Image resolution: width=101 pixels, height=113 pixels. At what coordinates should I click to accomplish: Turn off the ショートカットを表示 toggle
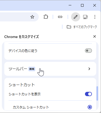[88, 94]
